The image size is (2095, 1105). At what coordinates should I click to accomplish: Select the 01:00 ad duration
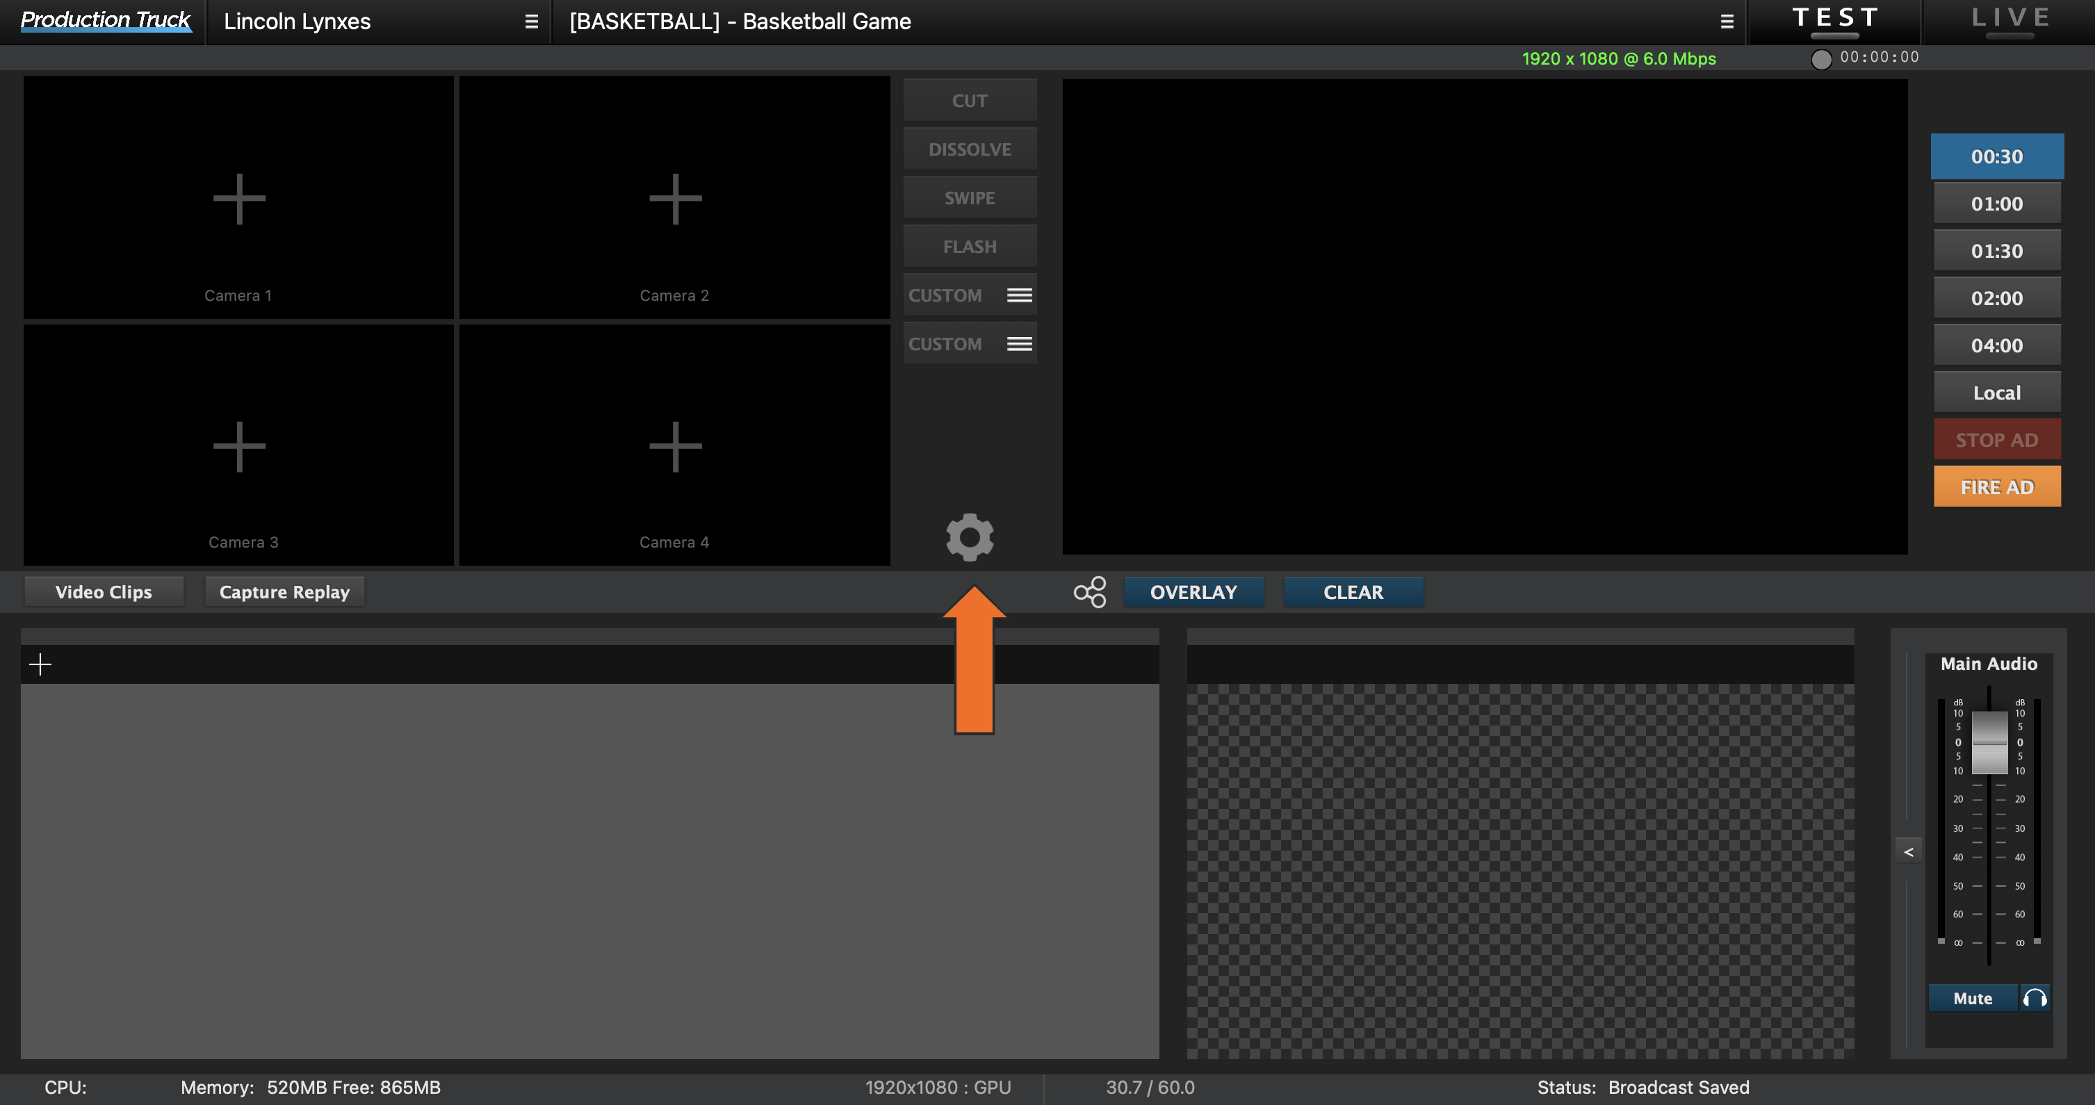[x=1996, y=203]
